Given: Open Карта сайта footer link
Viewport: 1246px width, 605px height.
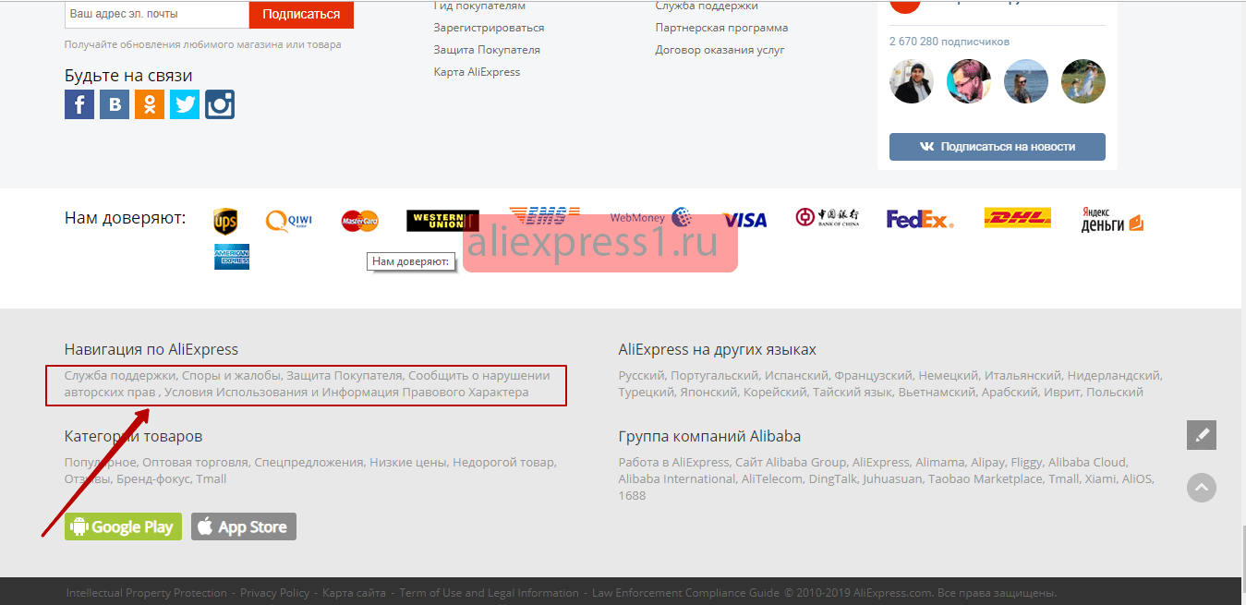Looking at the screenshot, I should click(354, 593).
